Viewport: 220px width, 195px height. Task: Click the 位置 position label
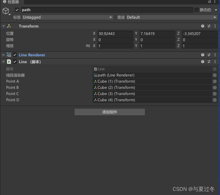10,33
